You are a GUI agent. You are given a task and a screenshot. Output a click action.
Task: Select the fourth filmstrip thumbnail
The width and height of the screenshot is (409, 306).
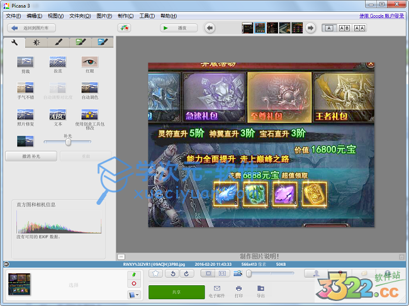click(x=284, y=28)
